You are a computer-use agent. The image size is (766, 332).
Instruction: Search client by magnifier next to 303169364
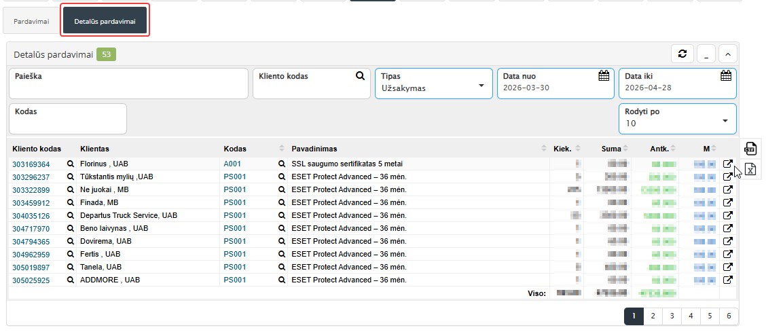point(71,164)
